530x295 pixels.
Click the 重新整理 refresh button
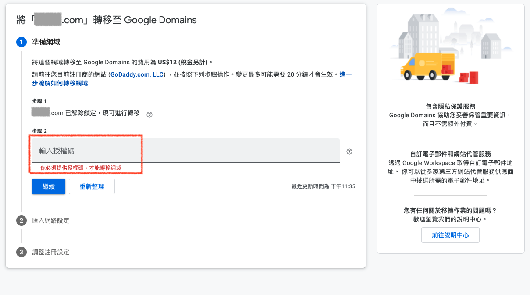pos(92,186)
